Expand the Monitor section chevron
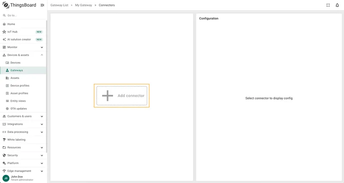This screenshot has width=344, height=183. pyautogui.click(x=42, y=47)
